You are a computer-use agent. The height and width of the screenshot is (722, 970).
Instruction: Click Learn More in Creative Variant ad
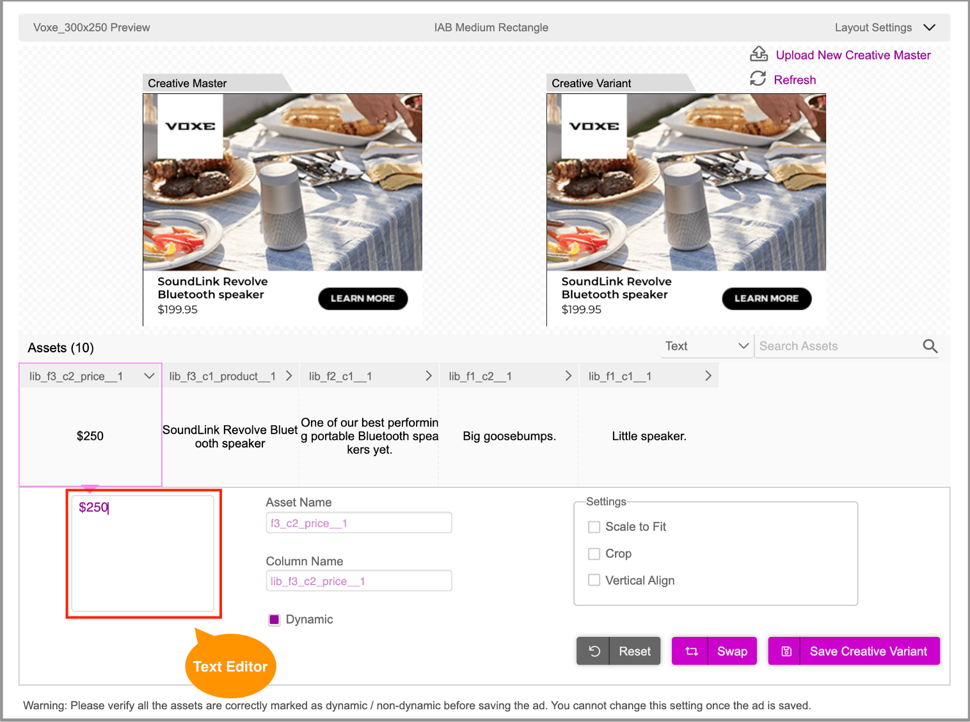pyautogui.click(x=767, y=299)
